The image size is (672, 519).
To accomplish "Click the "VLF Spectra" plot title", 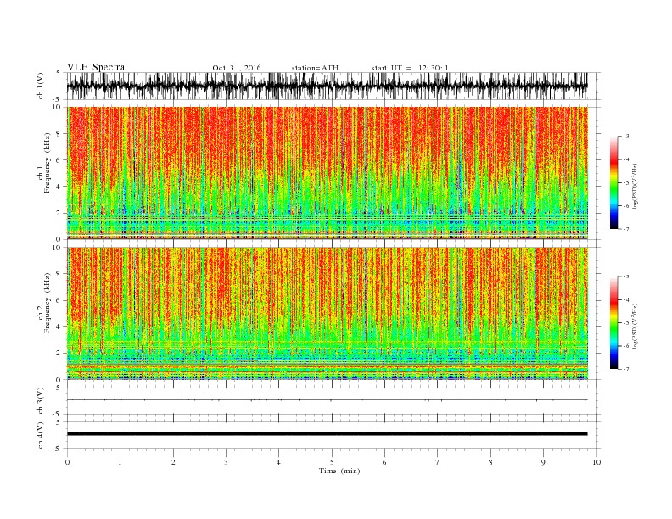I will tap(96, 67).
